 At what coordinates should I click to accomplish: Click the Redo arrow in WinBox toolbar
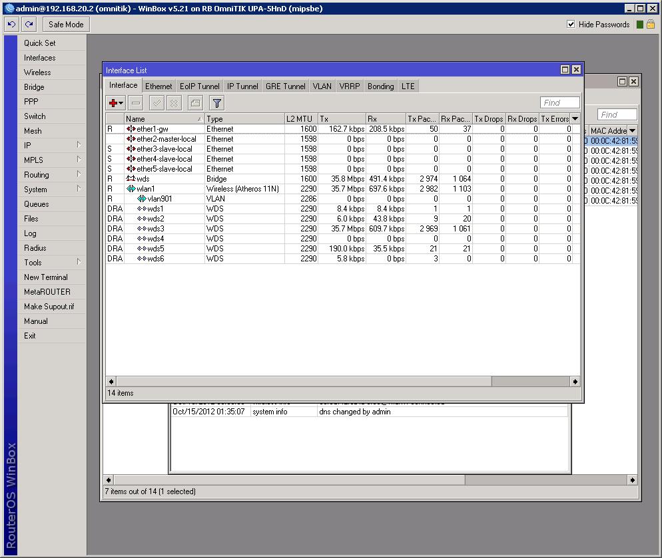coord(29,25)
